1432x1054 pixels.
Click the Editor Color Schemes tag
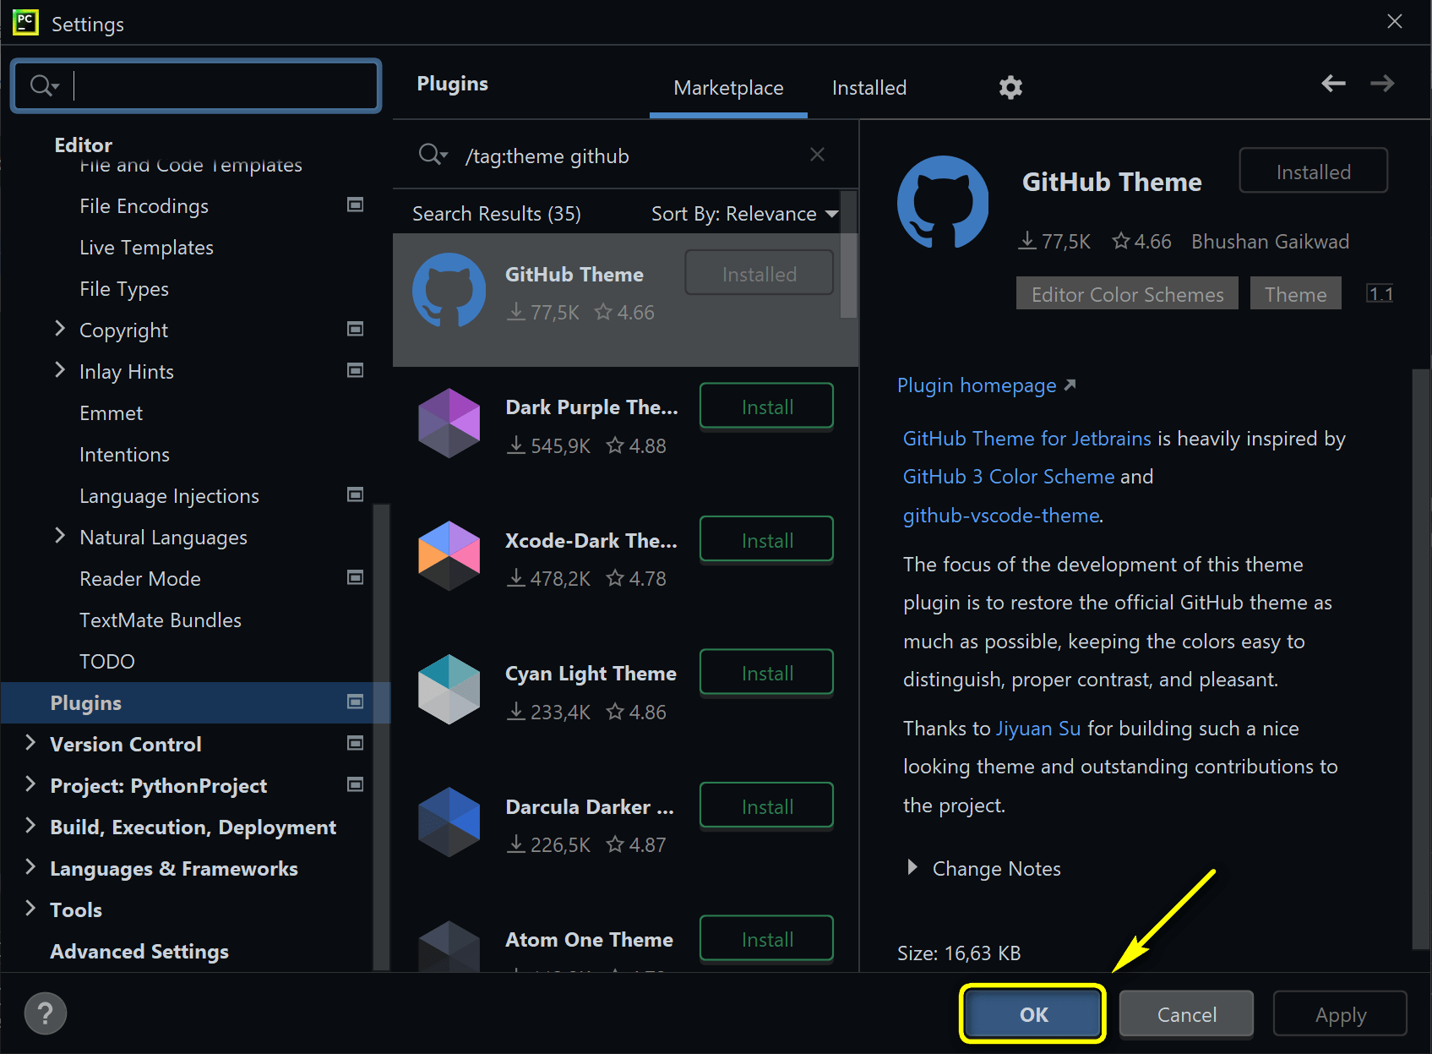(x=1127, y=293)
